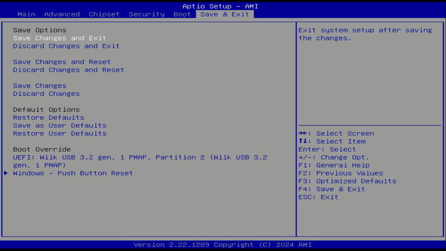Select Save Changes and Exit
The height and width of the screenshot is (251, 446).
pyautogui.click(x=59, y=38)
